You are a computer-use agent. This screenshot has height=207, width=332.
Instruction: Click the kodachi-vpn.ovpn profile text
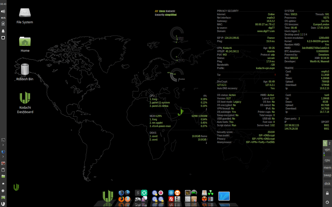coord(265,68)
